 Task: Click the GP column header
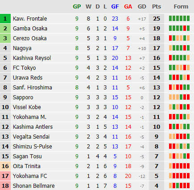[x=77, y=7]
